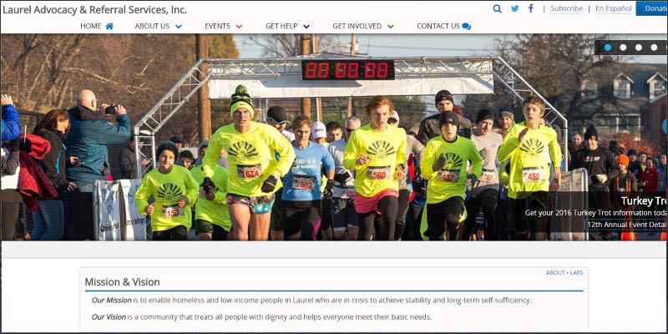Open the 12th Annual Event Details button
This screenshot has width=668, height=334.
point(626,225)
